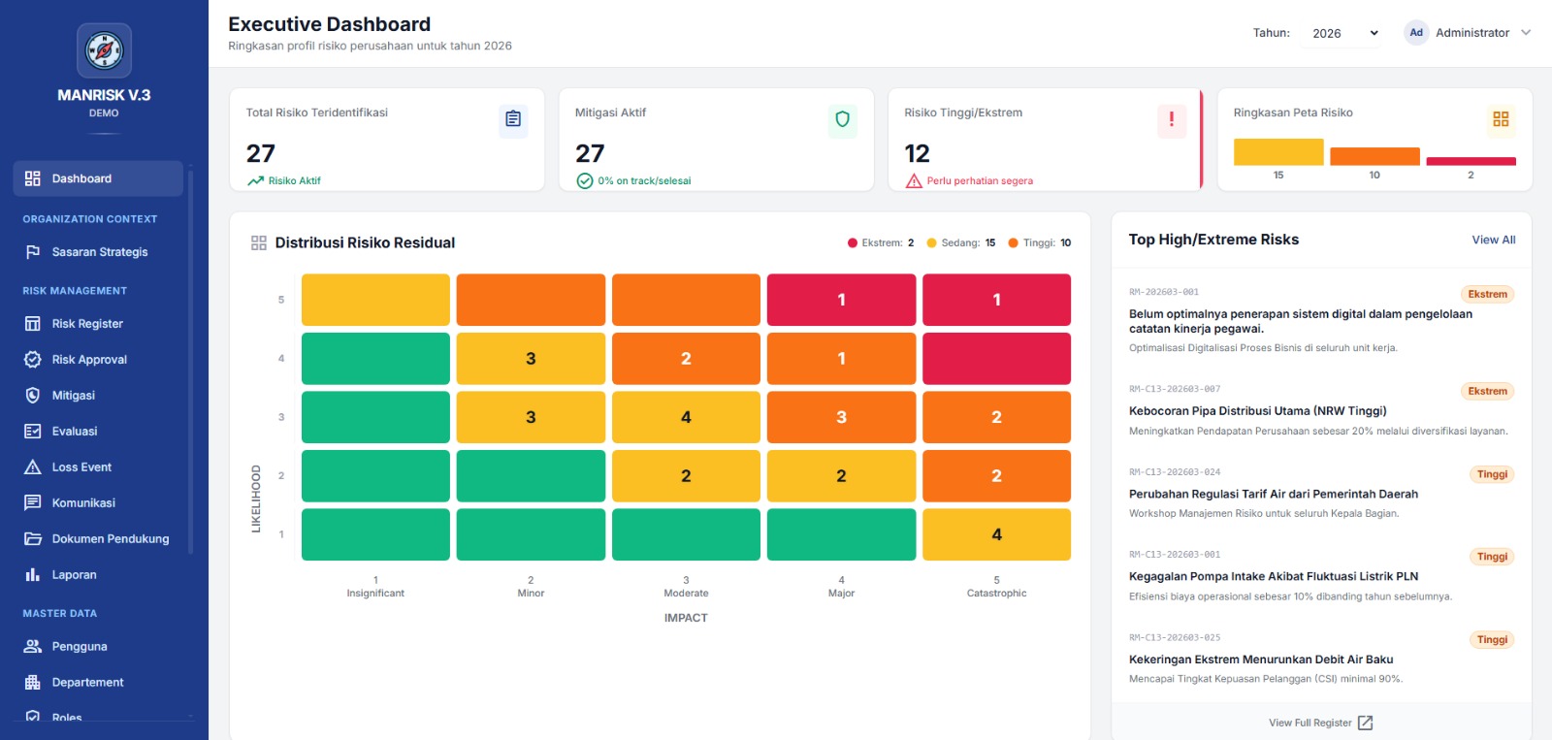Click the red exclamation icon in Risiko Tinggi/Ekstrem card
The image size is (1552, 740).
coord(1172,119)
